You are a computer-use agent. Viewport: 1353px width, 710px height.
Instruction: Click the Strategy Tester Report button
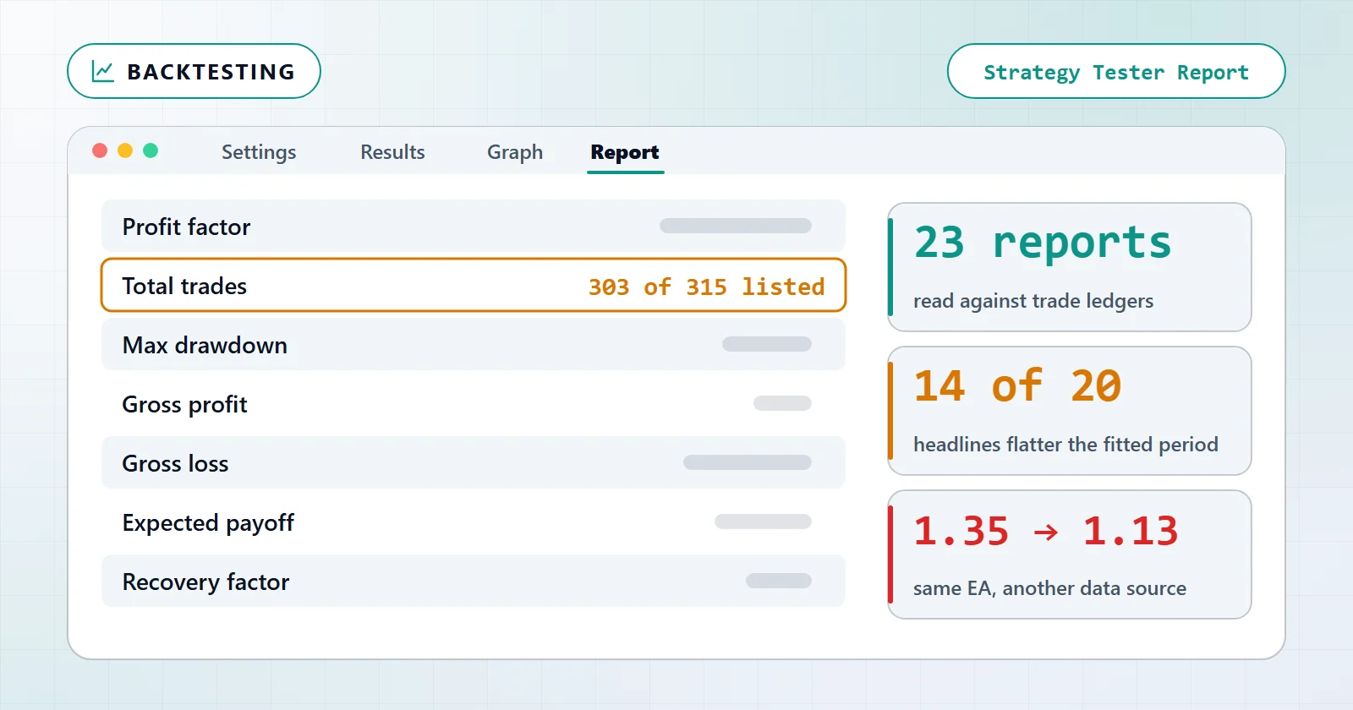(x=1116, y=71)
